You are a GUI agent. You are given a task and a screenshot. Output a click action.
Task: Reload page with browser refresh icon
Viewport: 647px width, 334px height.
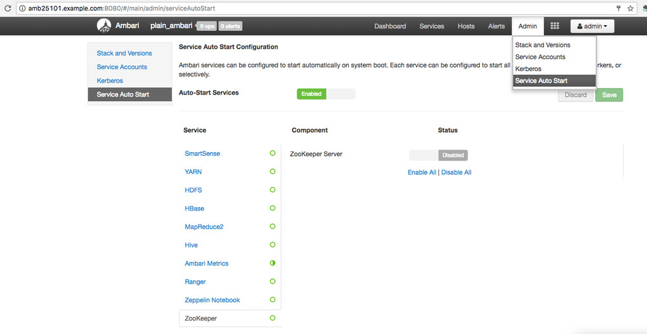click(x=7, y=8)
